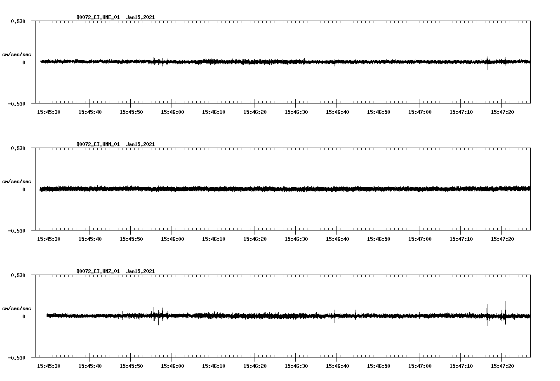This screenshot has width=560, height=381.
Task: Click the zero baseline of the HNN trace
Action: pos(285,189)
